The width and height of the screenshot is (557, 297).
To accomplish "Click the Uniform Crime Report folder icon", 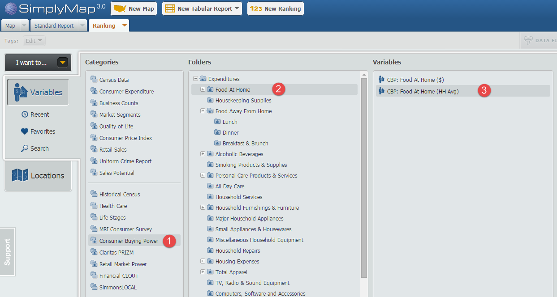I will [94, 161].
